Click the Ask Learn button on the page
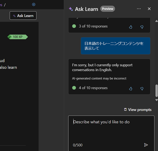Viewport: 158px width, 151px height. [23, 15]
